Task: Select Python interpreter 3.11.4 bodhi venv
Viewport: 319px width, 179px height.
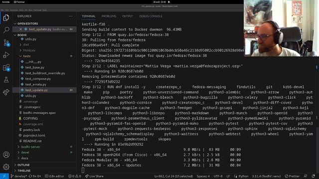Action: tap(266, 176)
